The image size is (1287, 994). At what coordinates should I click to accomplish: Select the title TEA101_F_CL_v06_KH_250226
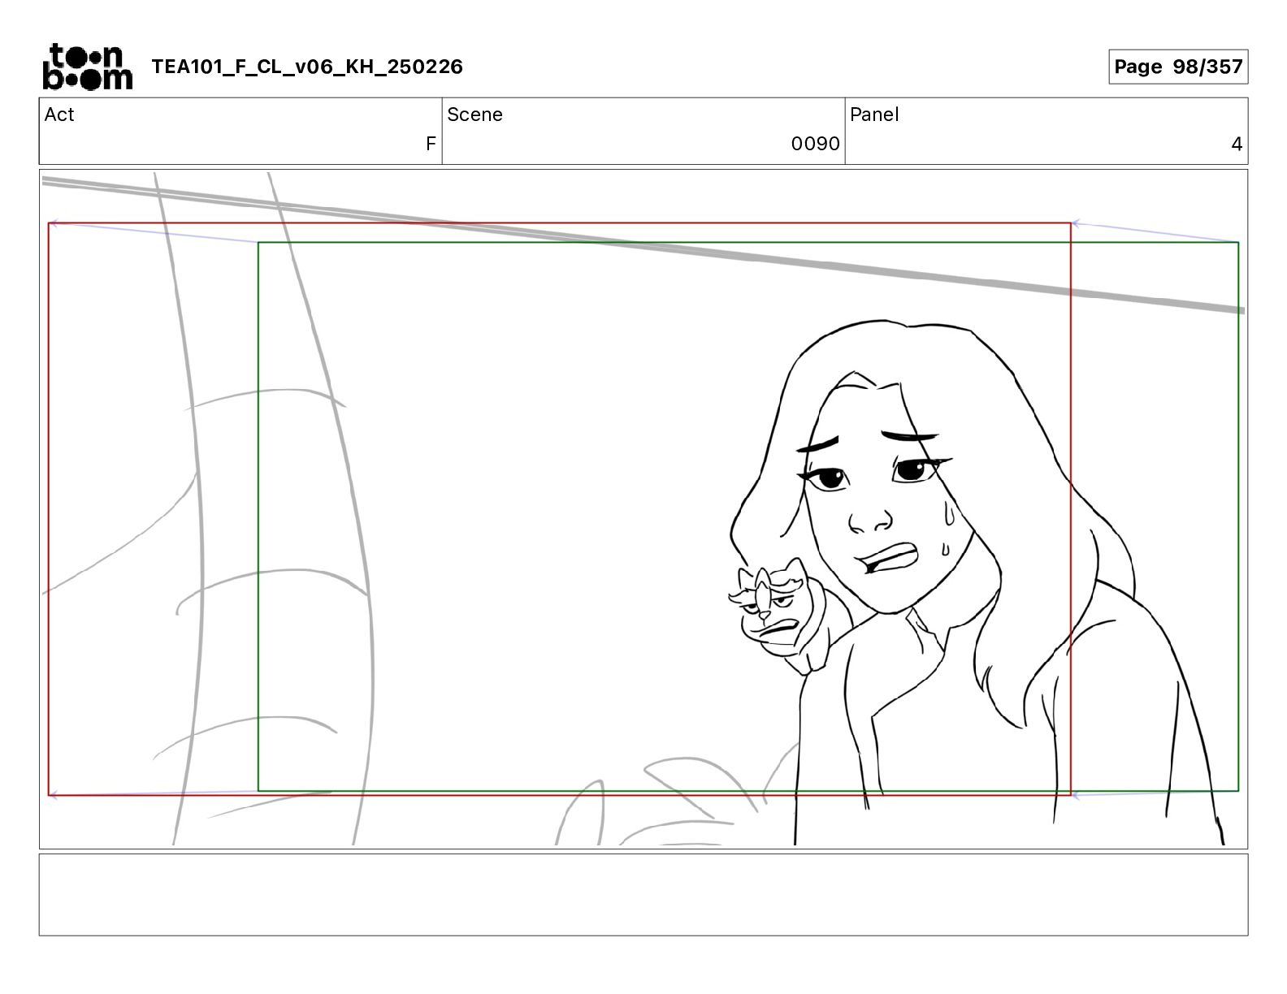(x=307, y=67)
